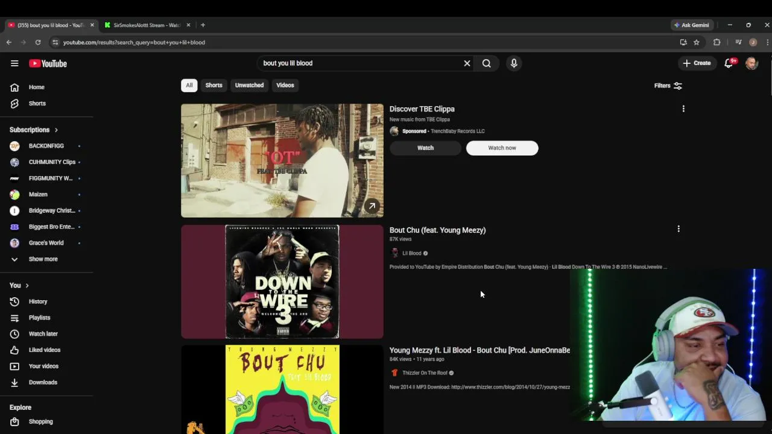Select the All filter chip
This screenshot has width=772, height=434.
pos(189,85)
